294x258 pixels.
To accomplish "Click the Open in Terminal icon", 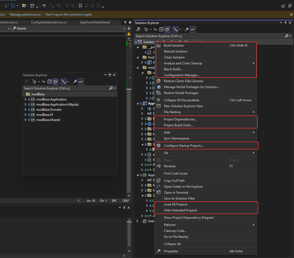I will (159, 193).
